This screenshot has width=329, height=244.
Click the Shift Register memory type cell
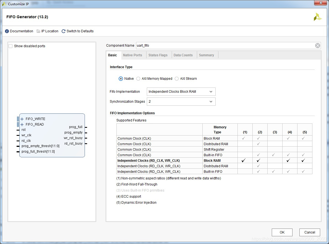(220, 150)
